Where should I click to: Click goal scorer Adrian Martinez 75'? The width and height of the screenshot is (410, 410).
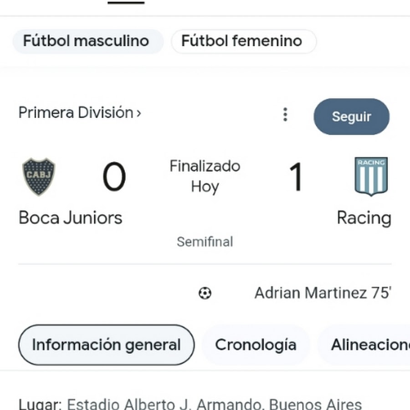click(323, 293)
